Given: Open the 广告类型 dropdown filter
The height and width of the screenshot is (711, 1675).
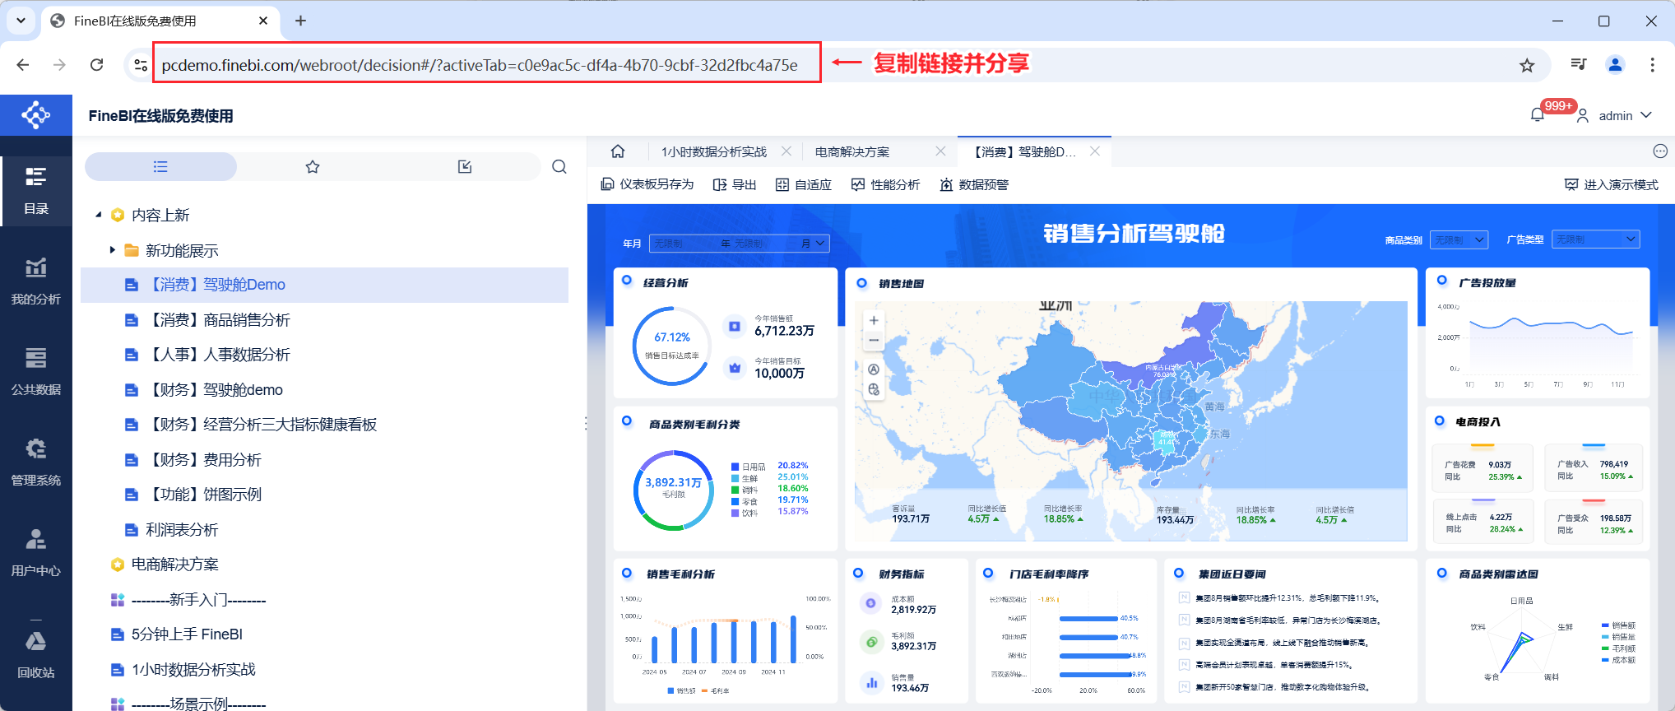Looking at the screenshot, I should [x=1595, y=239].
